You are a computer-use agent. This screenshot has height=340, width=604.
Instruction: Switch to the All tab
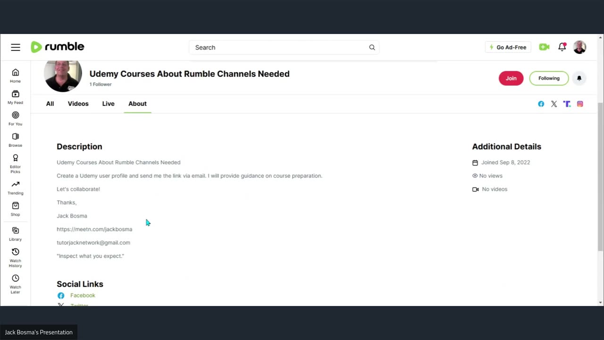50,103
